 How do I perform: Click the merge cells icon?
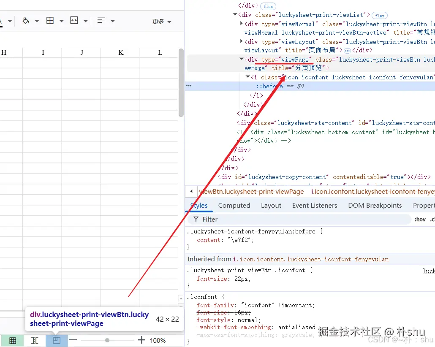[74, 21]
